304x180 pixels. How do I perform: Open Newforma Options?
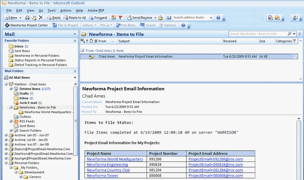pos(167,25)
